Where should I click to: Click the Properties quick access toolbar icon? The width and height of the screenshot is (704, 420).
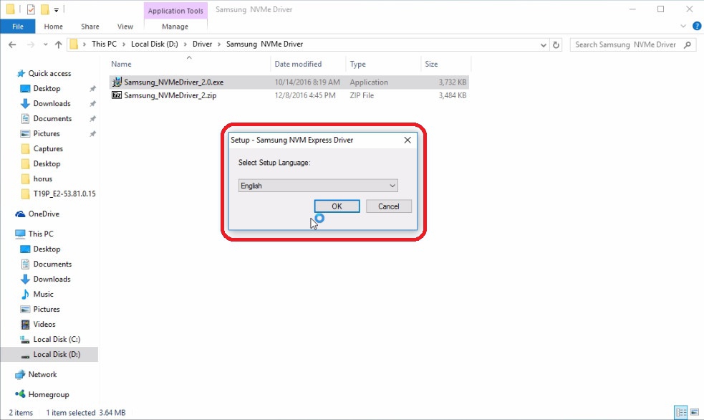click(31, 9)
